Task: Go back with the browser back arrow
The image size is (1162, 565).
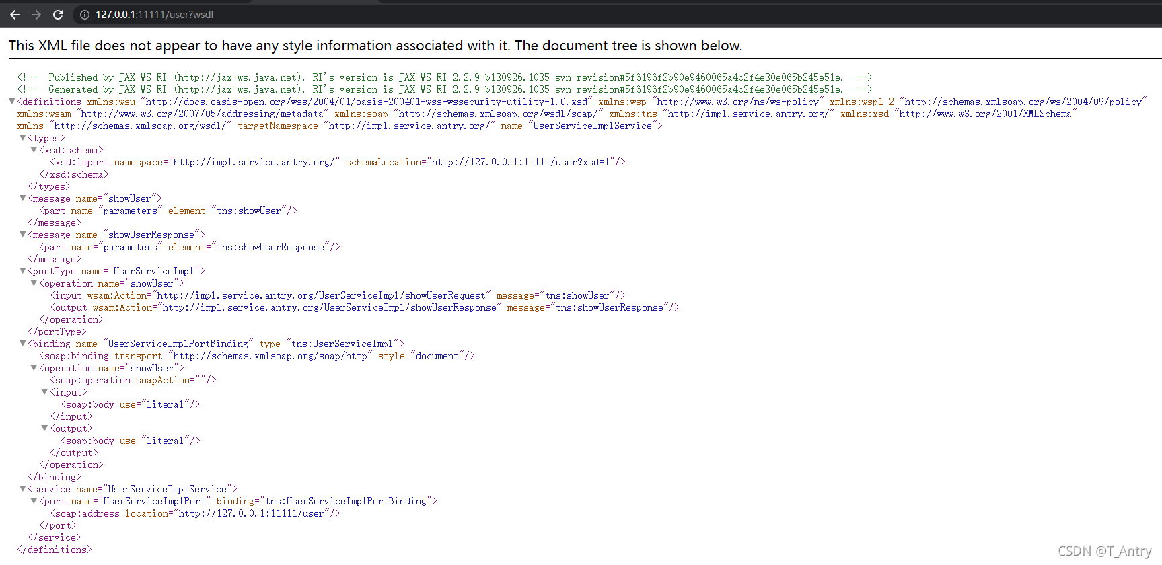Action: click(x=15, y=15)
